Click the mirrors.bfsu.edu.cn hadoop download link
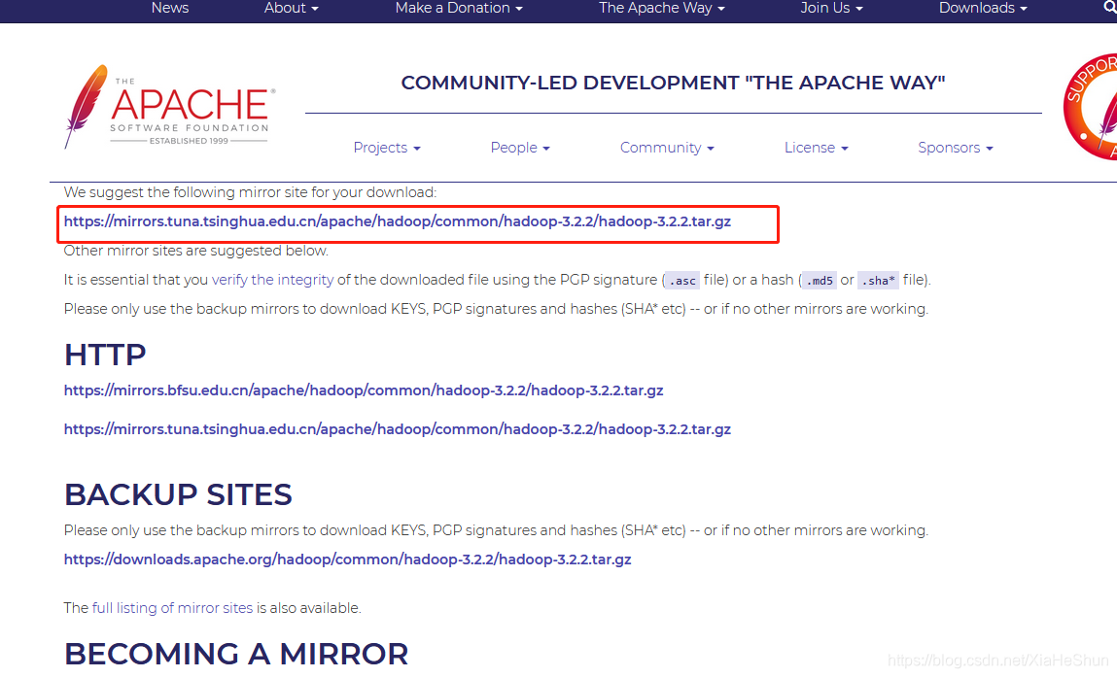Viewport: 1117px width, 678px height. coord(364,390)
